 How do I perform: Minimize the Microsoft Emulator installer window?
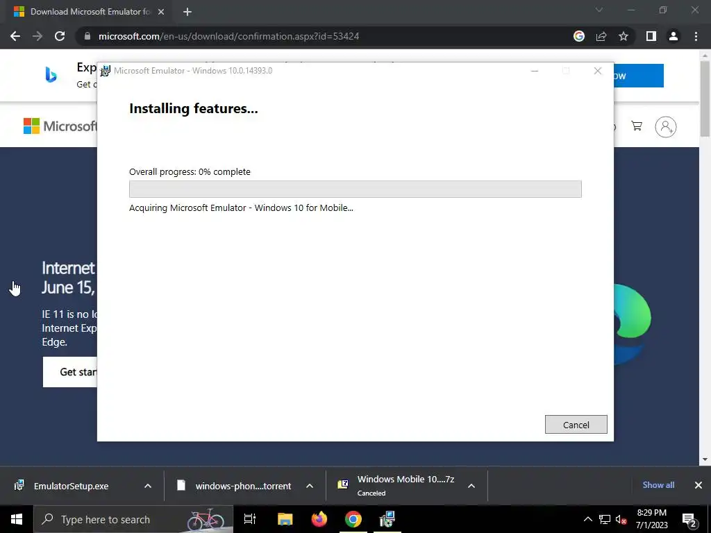(535, 71)
